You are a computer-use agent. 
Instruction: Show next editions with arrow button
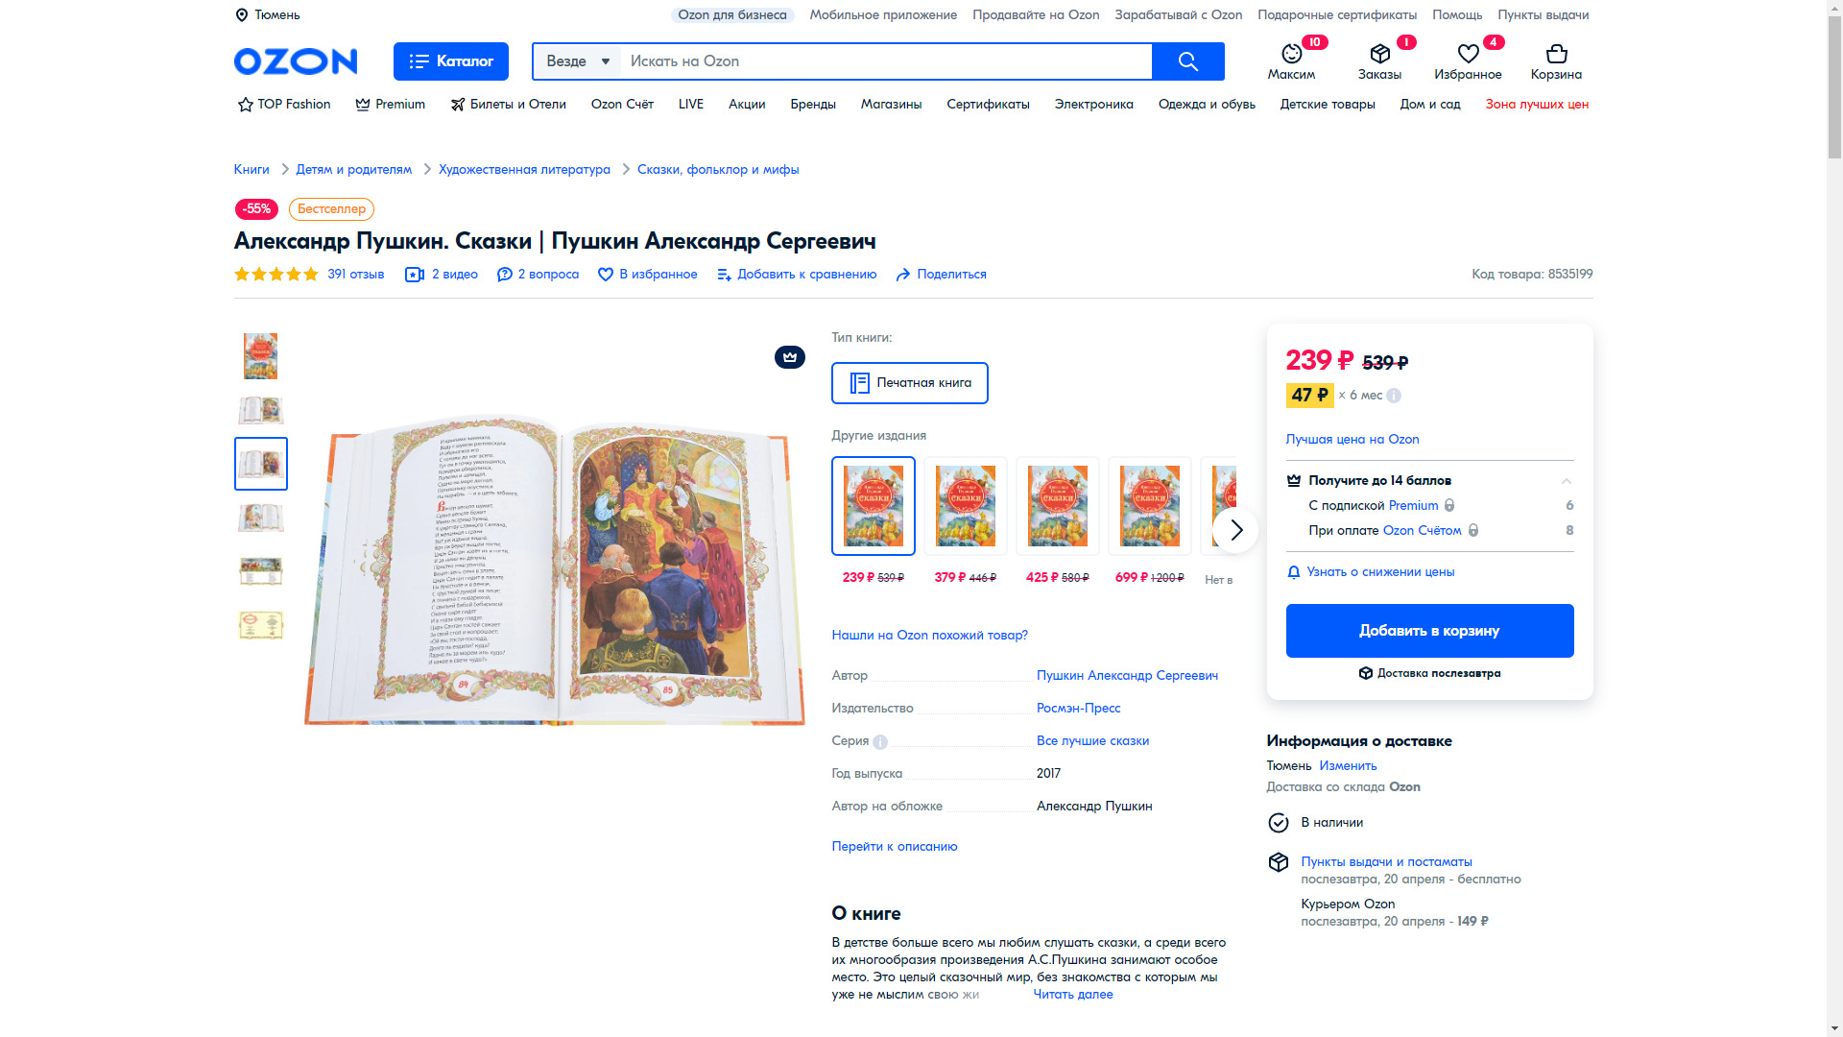coord(1235,530)
